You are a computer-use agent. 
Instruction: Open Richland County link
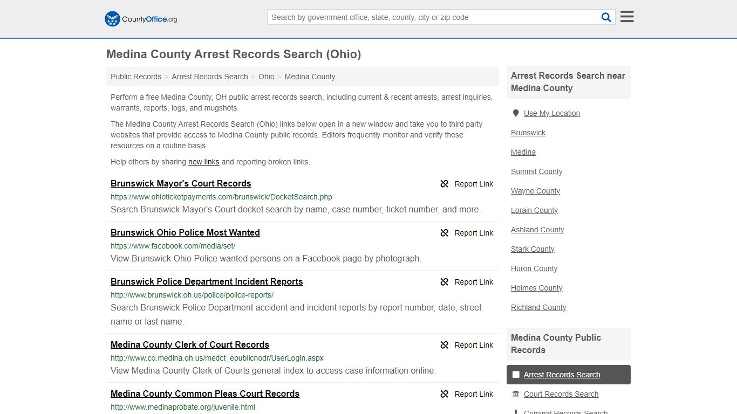538,307
